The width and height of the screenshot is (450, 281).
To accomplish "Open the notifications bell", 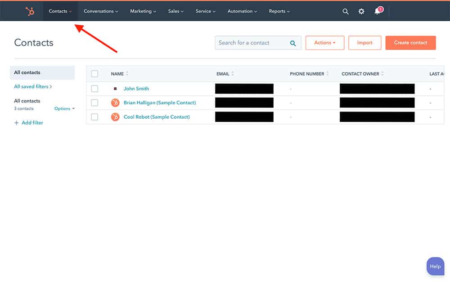I will (378, 11).
